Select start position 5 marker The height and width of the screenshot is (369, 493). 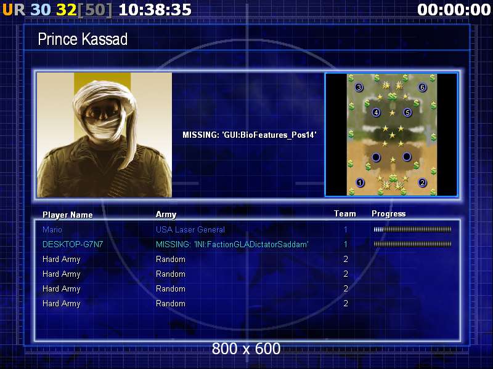click(407, 113)
